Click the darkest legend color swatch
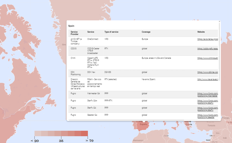The image size is (232, 143). click(x=85, y=133)
